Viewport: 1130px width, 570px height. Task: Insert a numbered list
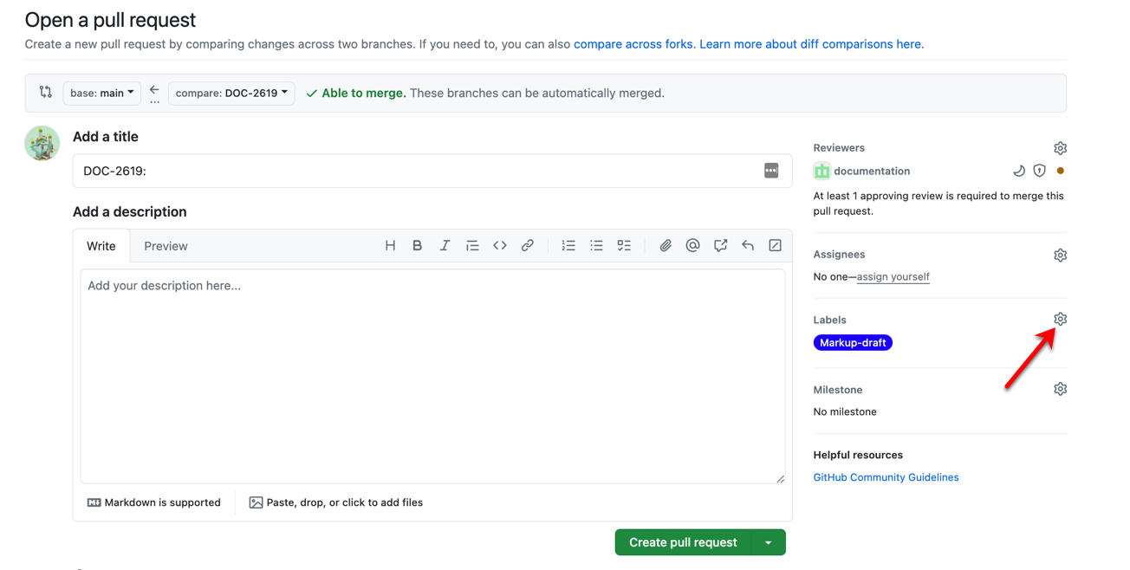pyautogui.click(x=568, y=246)
